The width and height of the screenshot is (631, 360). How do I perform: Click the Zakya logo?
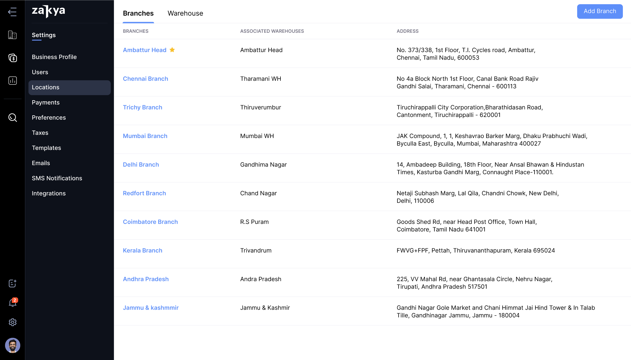click(49, 11)
